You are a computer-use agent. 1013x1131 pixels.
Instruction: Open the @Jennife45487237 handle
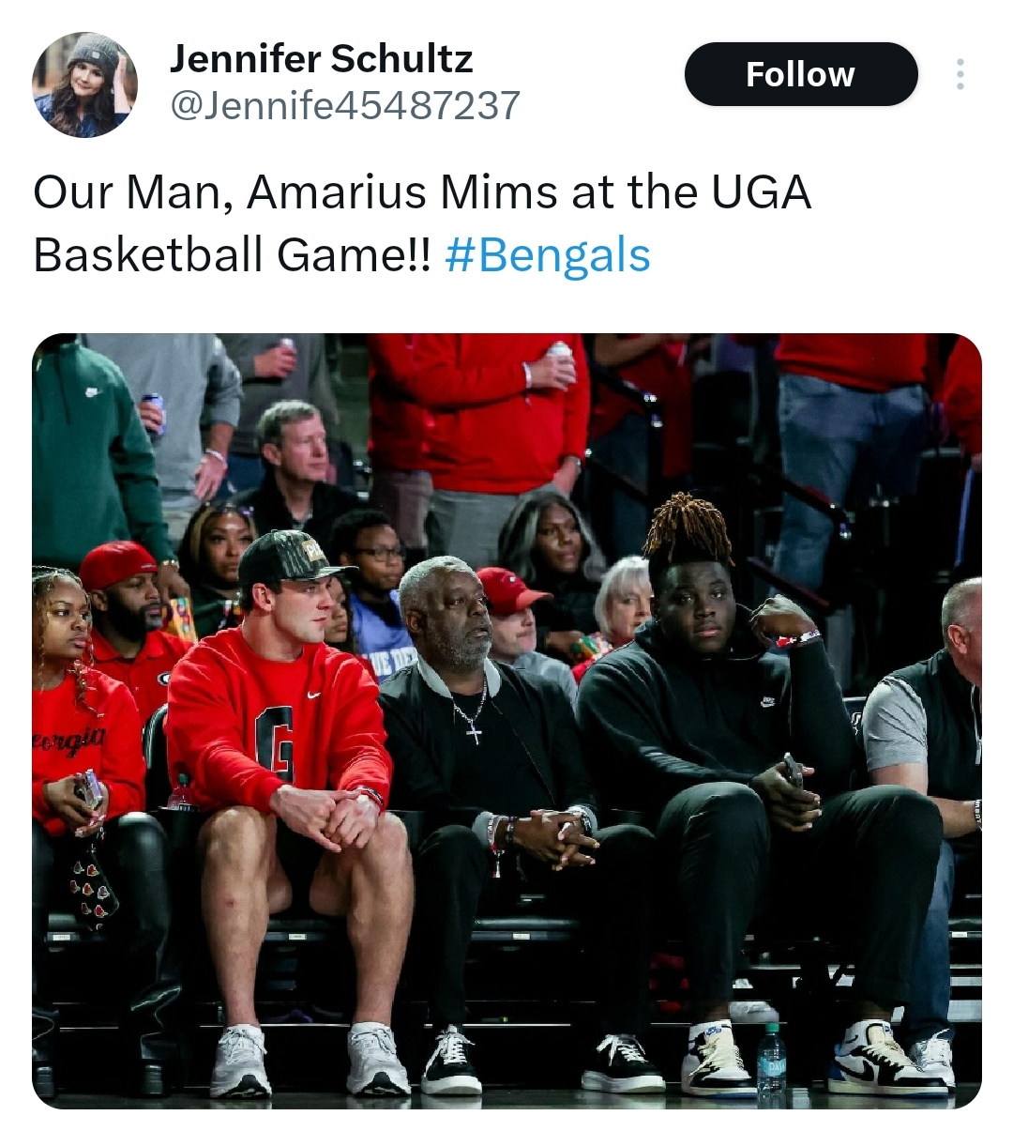[344, 105]
